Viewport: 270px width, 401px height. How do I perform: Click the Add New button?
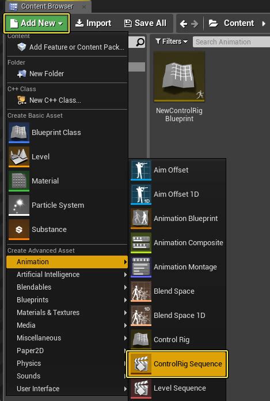(36, 23)
